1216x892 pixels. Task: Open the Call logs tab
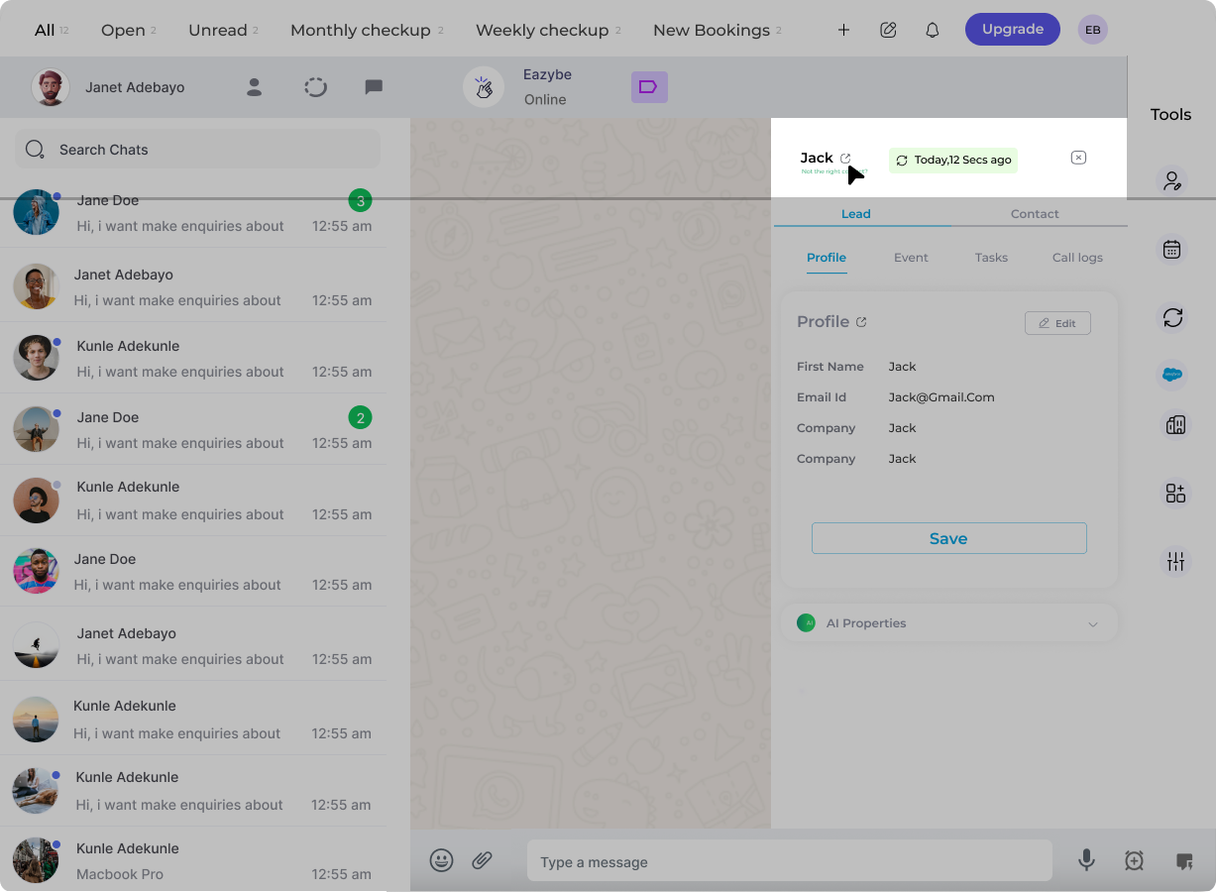click(x=1077, y=257)
